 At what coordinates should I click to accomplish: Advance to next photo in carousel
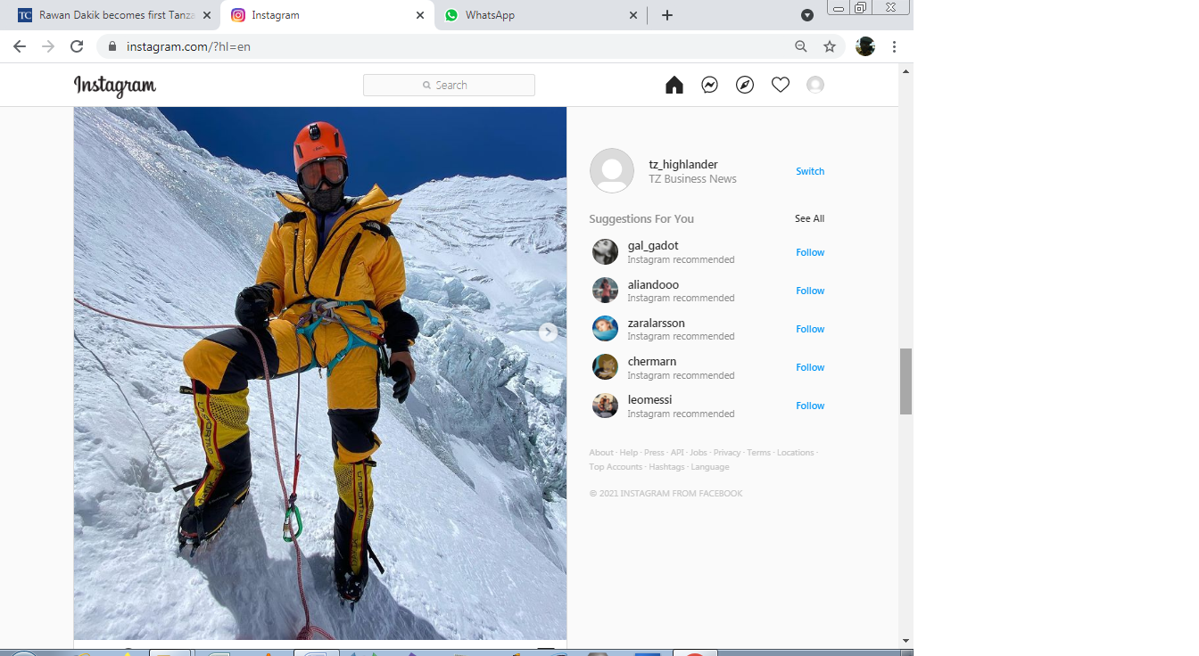[x=549, y=332]
